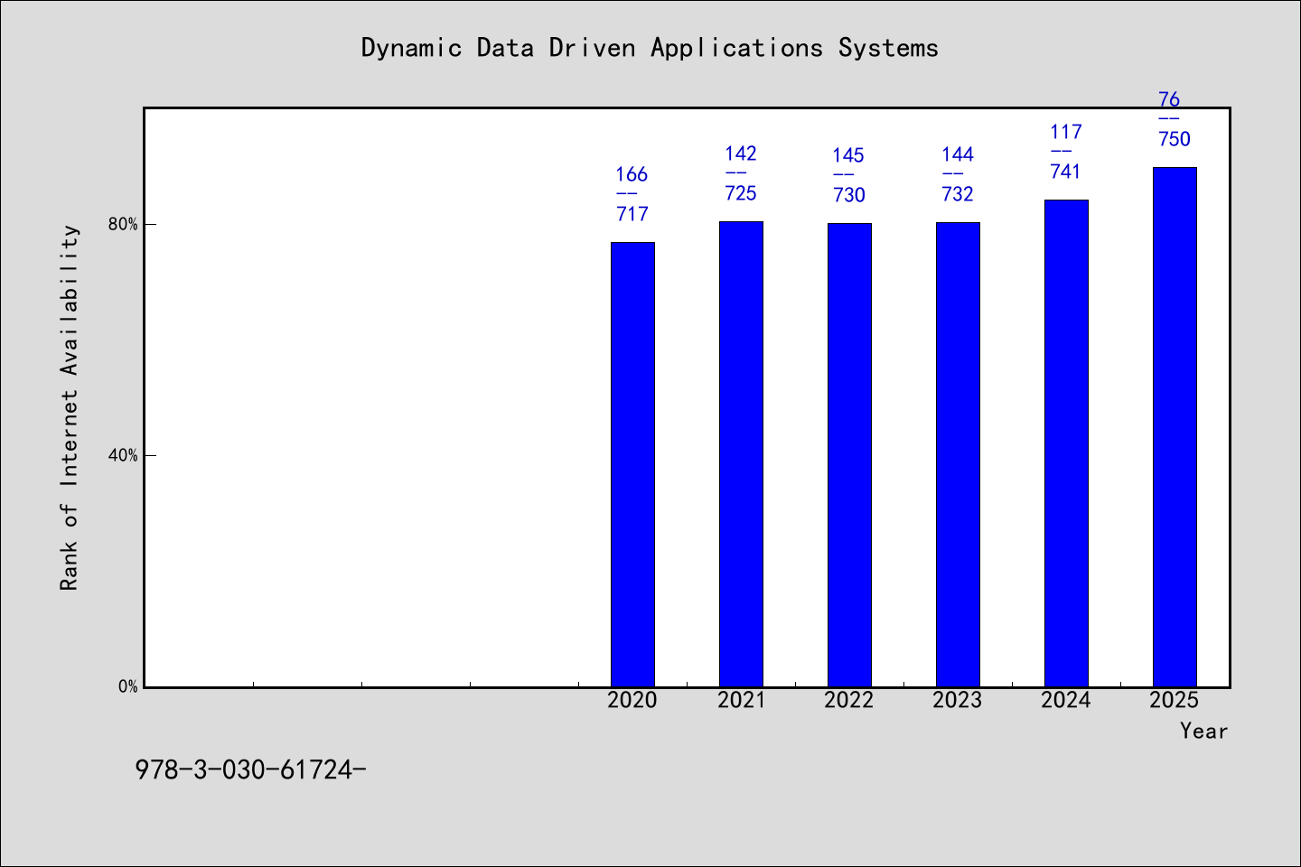Click the 0% y-axis tick label
The width and height of the screenshot is (1301, 867).
(x=127, y=686)
